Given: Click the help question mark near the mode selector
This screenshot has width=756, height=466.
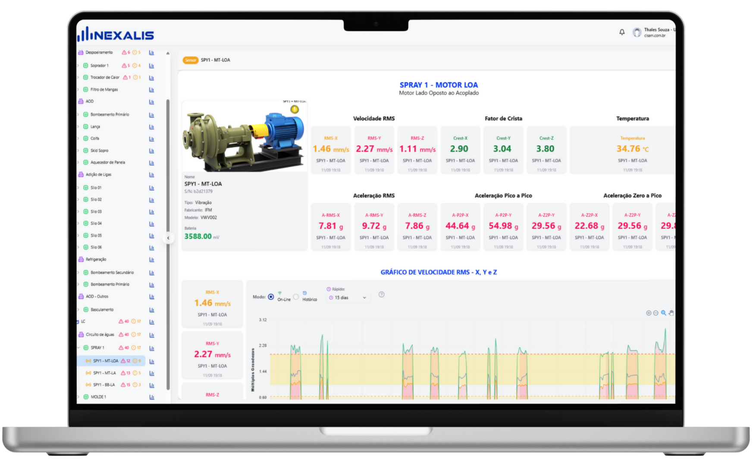Looking at the screenshot, I should tap(381, 295).
